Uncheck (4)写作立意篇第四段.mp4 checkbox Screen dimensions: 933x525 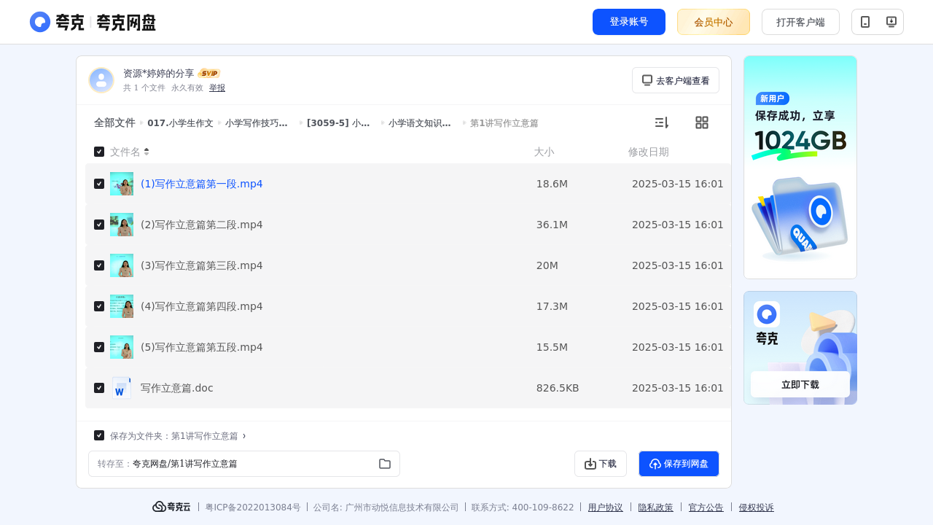(x=99, y=306)
